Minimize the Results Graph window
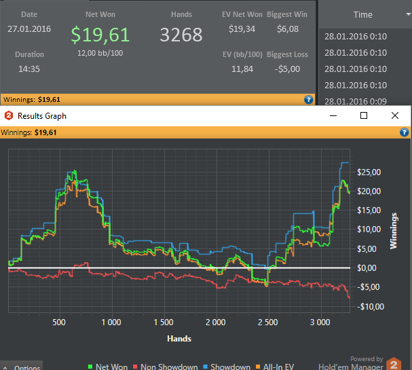Viewport: 412px width, 370px height. [333, 115]
